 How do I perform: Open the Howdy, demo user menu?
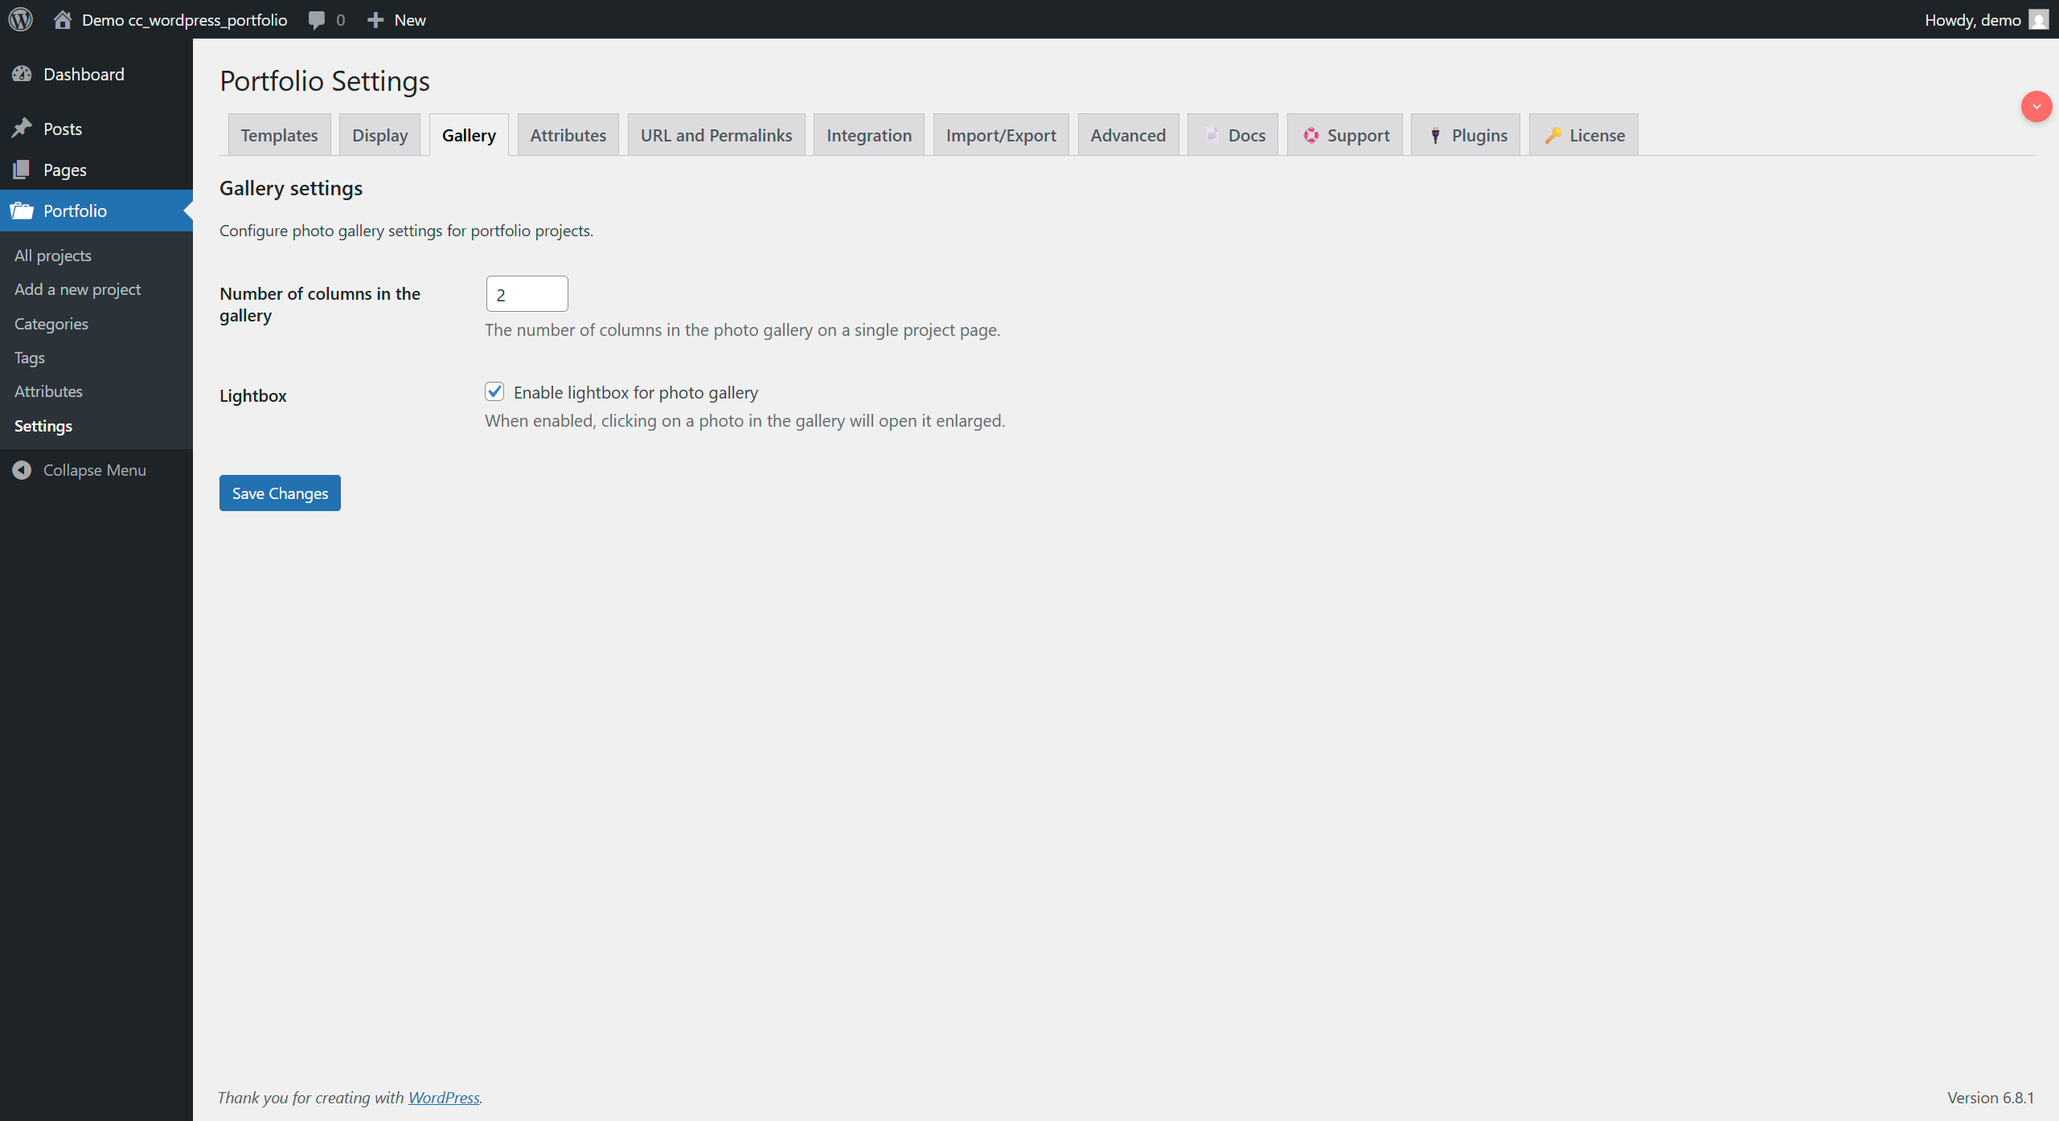1974,19
